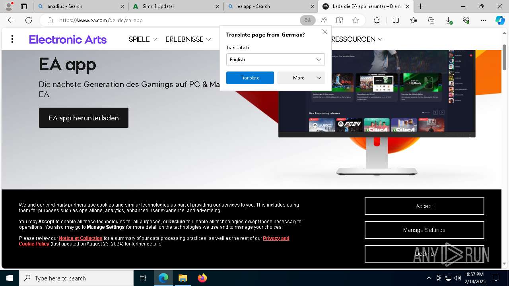Screen dimensions: 509x286
Task: Go to Electronic Arts home logo
Action: coord(68,39)
